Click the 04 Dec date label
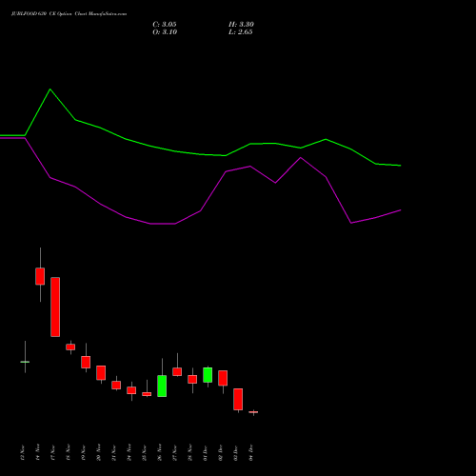Screen dimensions: 476x476 250,453
